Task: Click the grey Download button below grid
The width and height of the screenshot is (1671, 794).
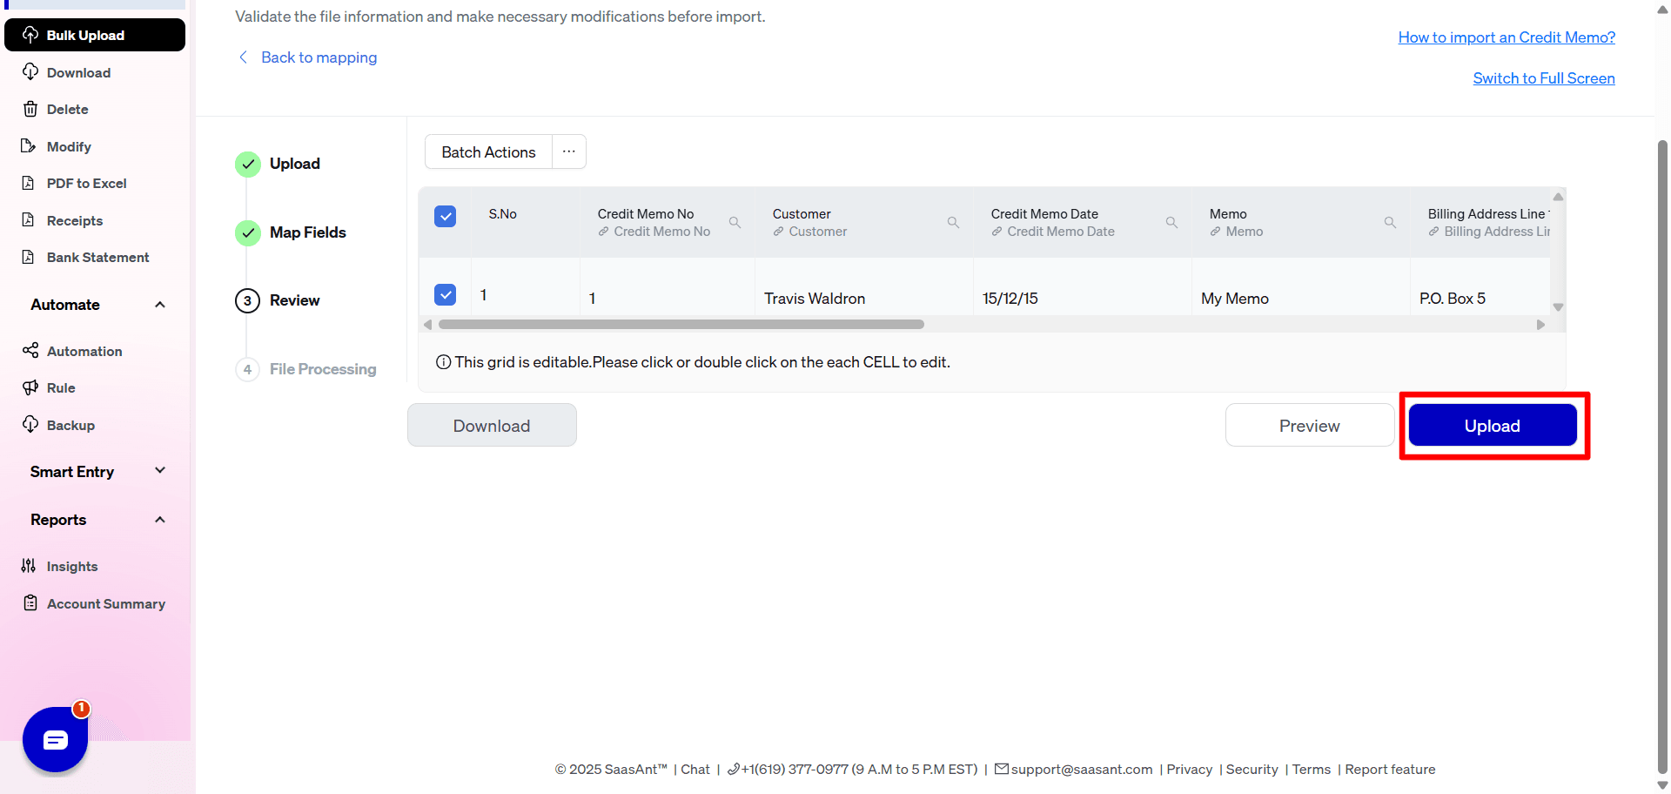Action: 492,426
